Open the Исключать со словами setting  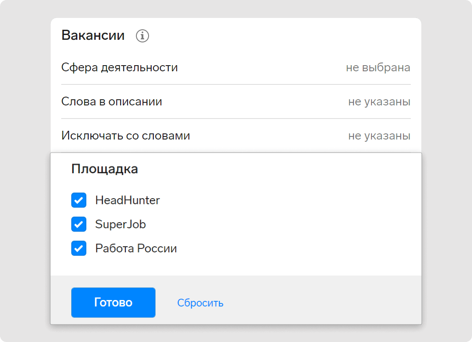coord(125,136)
